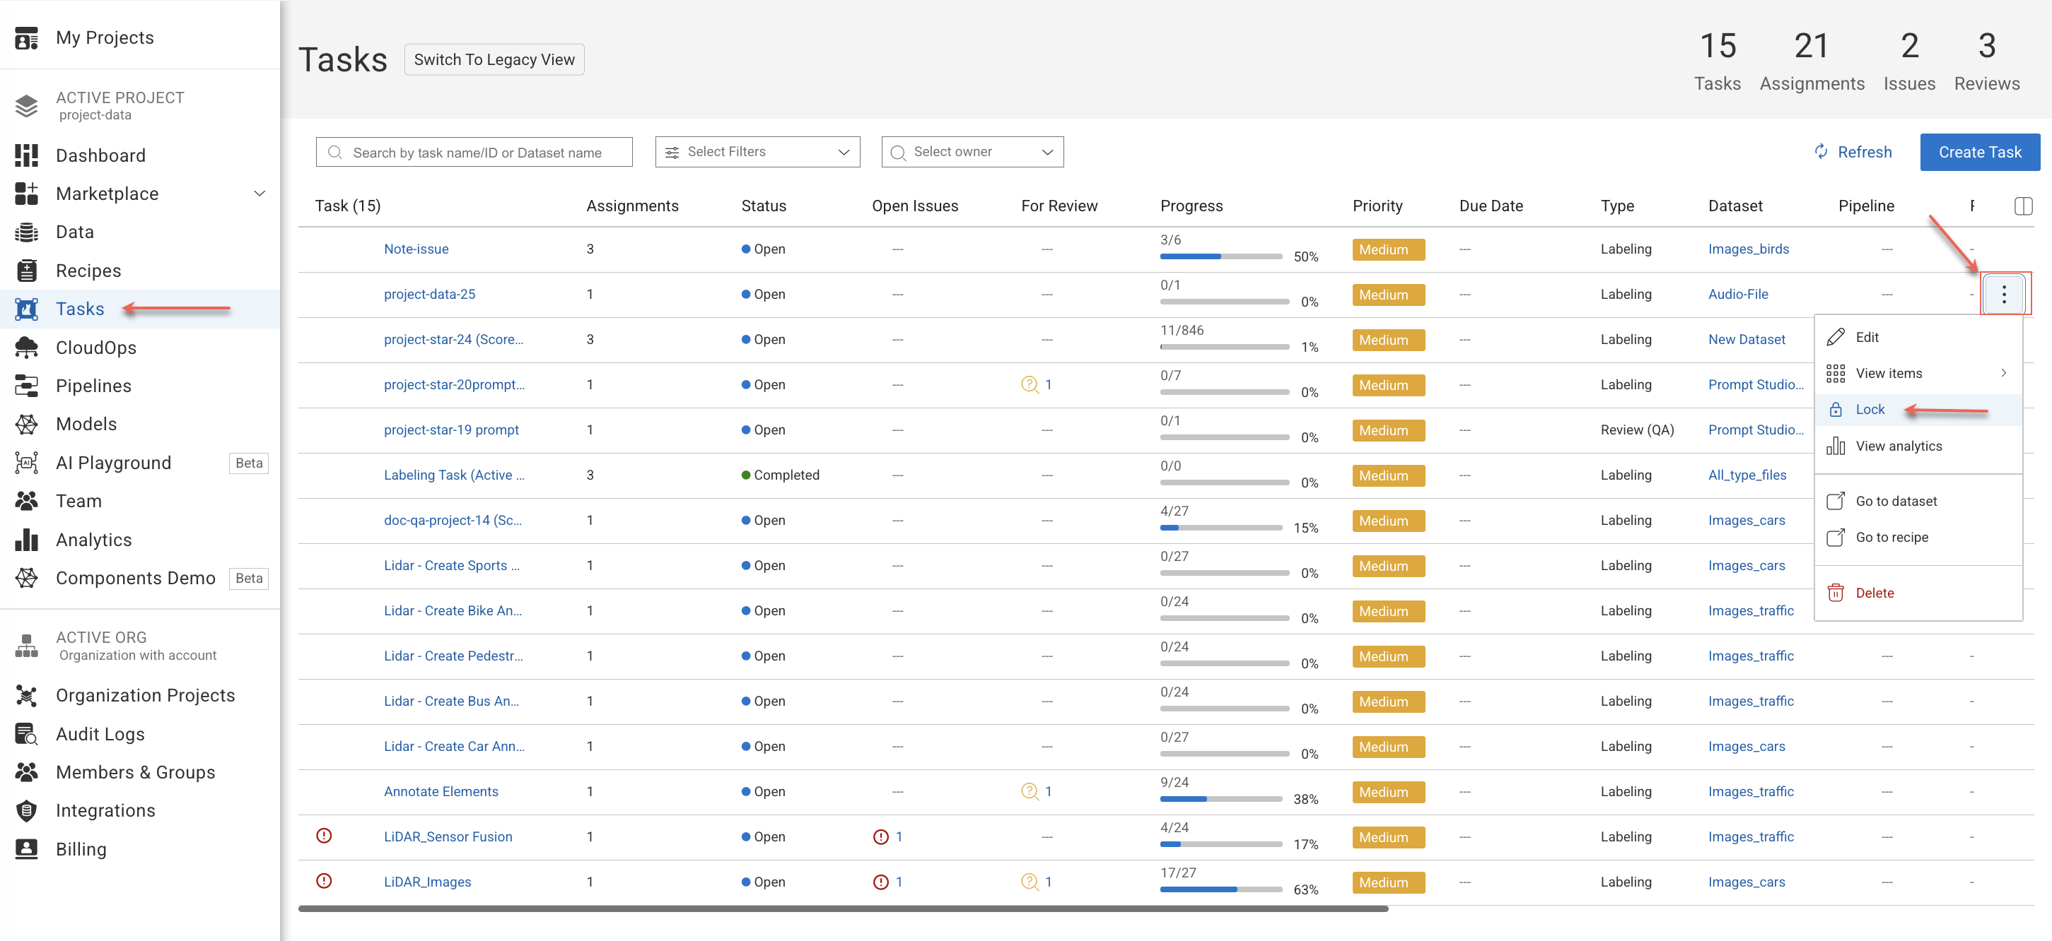The image size is (2052, 941).
Task: Open Analytics bar chart icon
Action: (x=26, y=539)
